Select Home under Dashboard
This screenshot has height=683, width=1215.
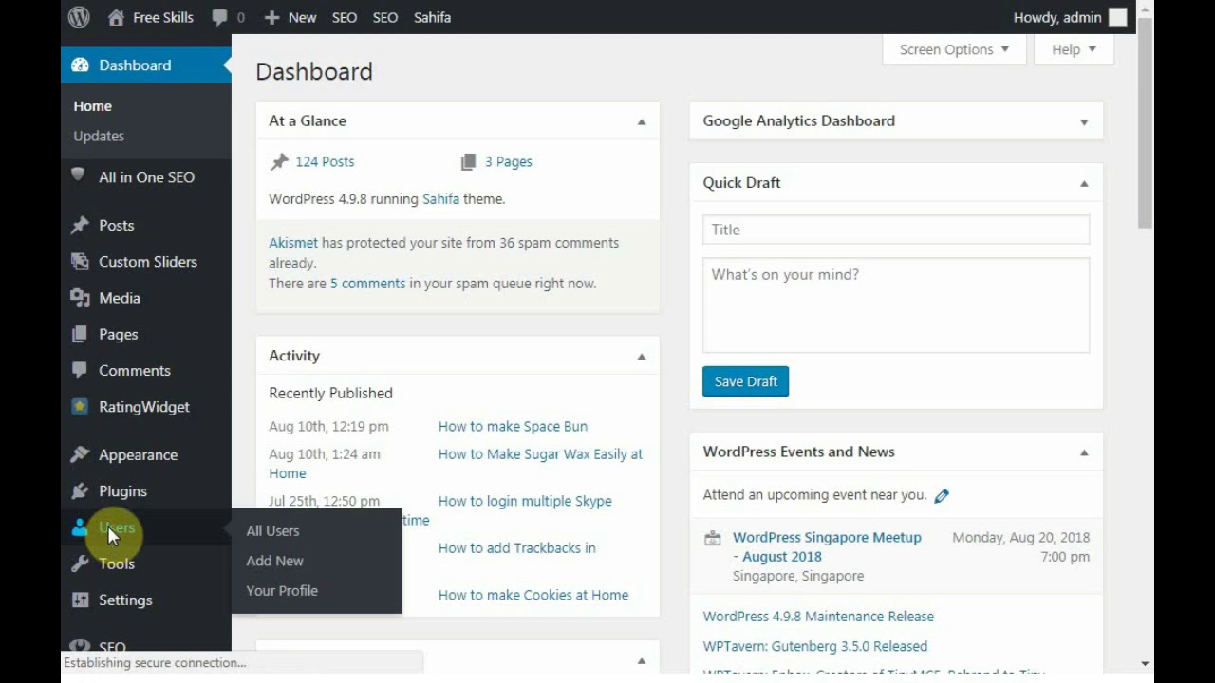click(x=92, y=106)
